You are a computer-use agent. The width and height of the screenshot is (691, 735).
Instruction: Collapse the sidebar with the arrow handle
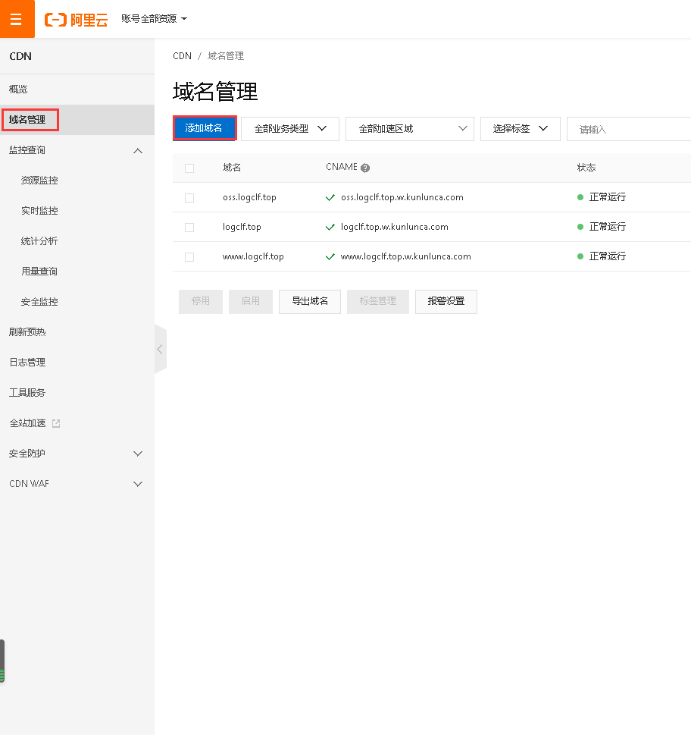pyautogui.click(x=160, y=349)
